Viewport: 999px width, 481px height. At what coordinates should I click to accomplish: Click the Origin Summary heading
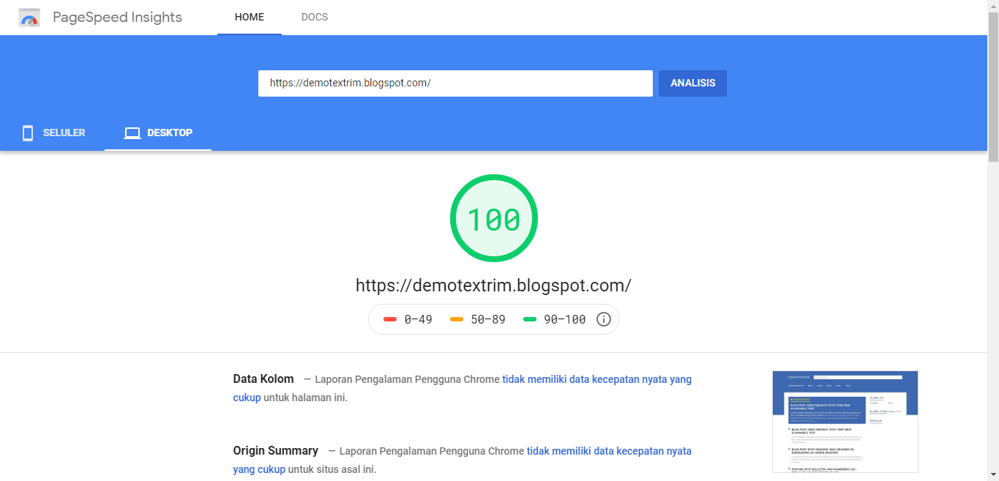(276, 451)
